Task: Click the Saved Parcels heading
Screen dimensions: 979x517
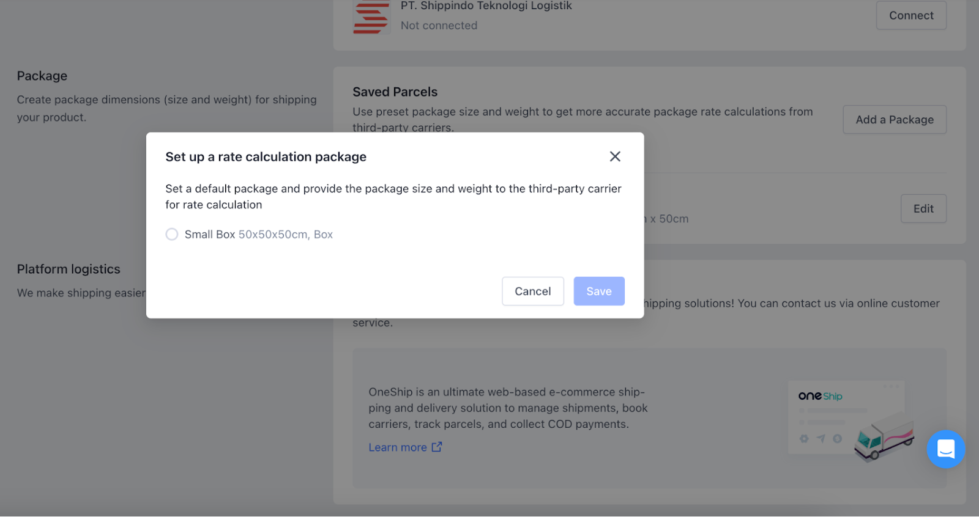Action: (x=395, y=92)
